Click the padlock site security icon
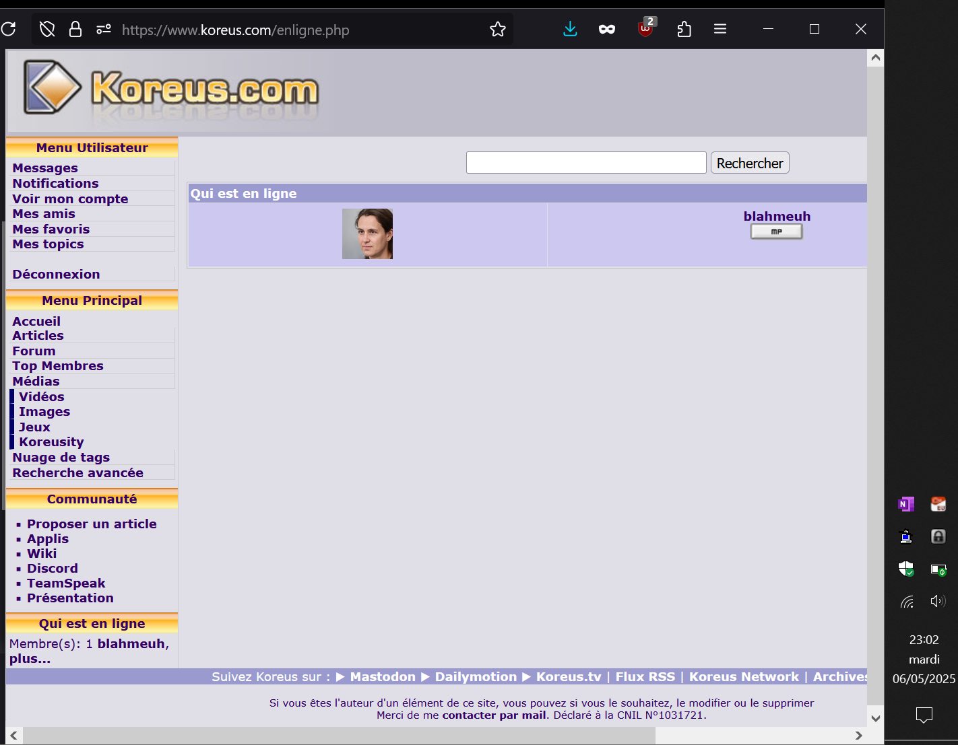This screenshot has height=745, width=958. tap(75, 29)
